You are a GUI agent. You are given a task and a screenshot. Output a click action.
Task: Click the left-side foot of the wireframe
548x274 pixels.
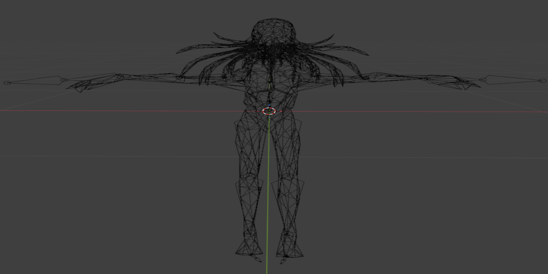[x=249, y=249]
